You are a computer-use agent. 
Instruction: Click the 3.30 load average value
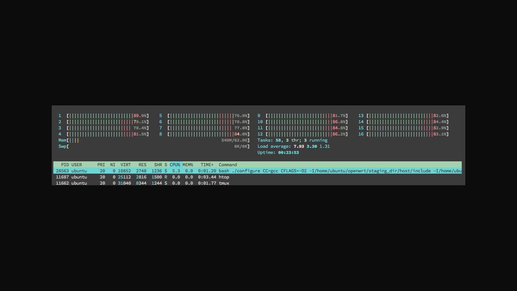[x=312, y=146]
